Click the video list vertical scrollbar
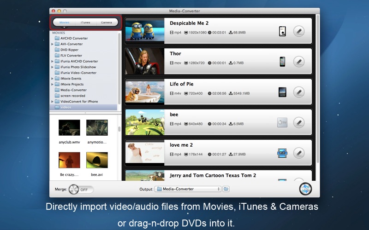The height and width of the screenshot is (230, 369). click(x=318, y=89)
